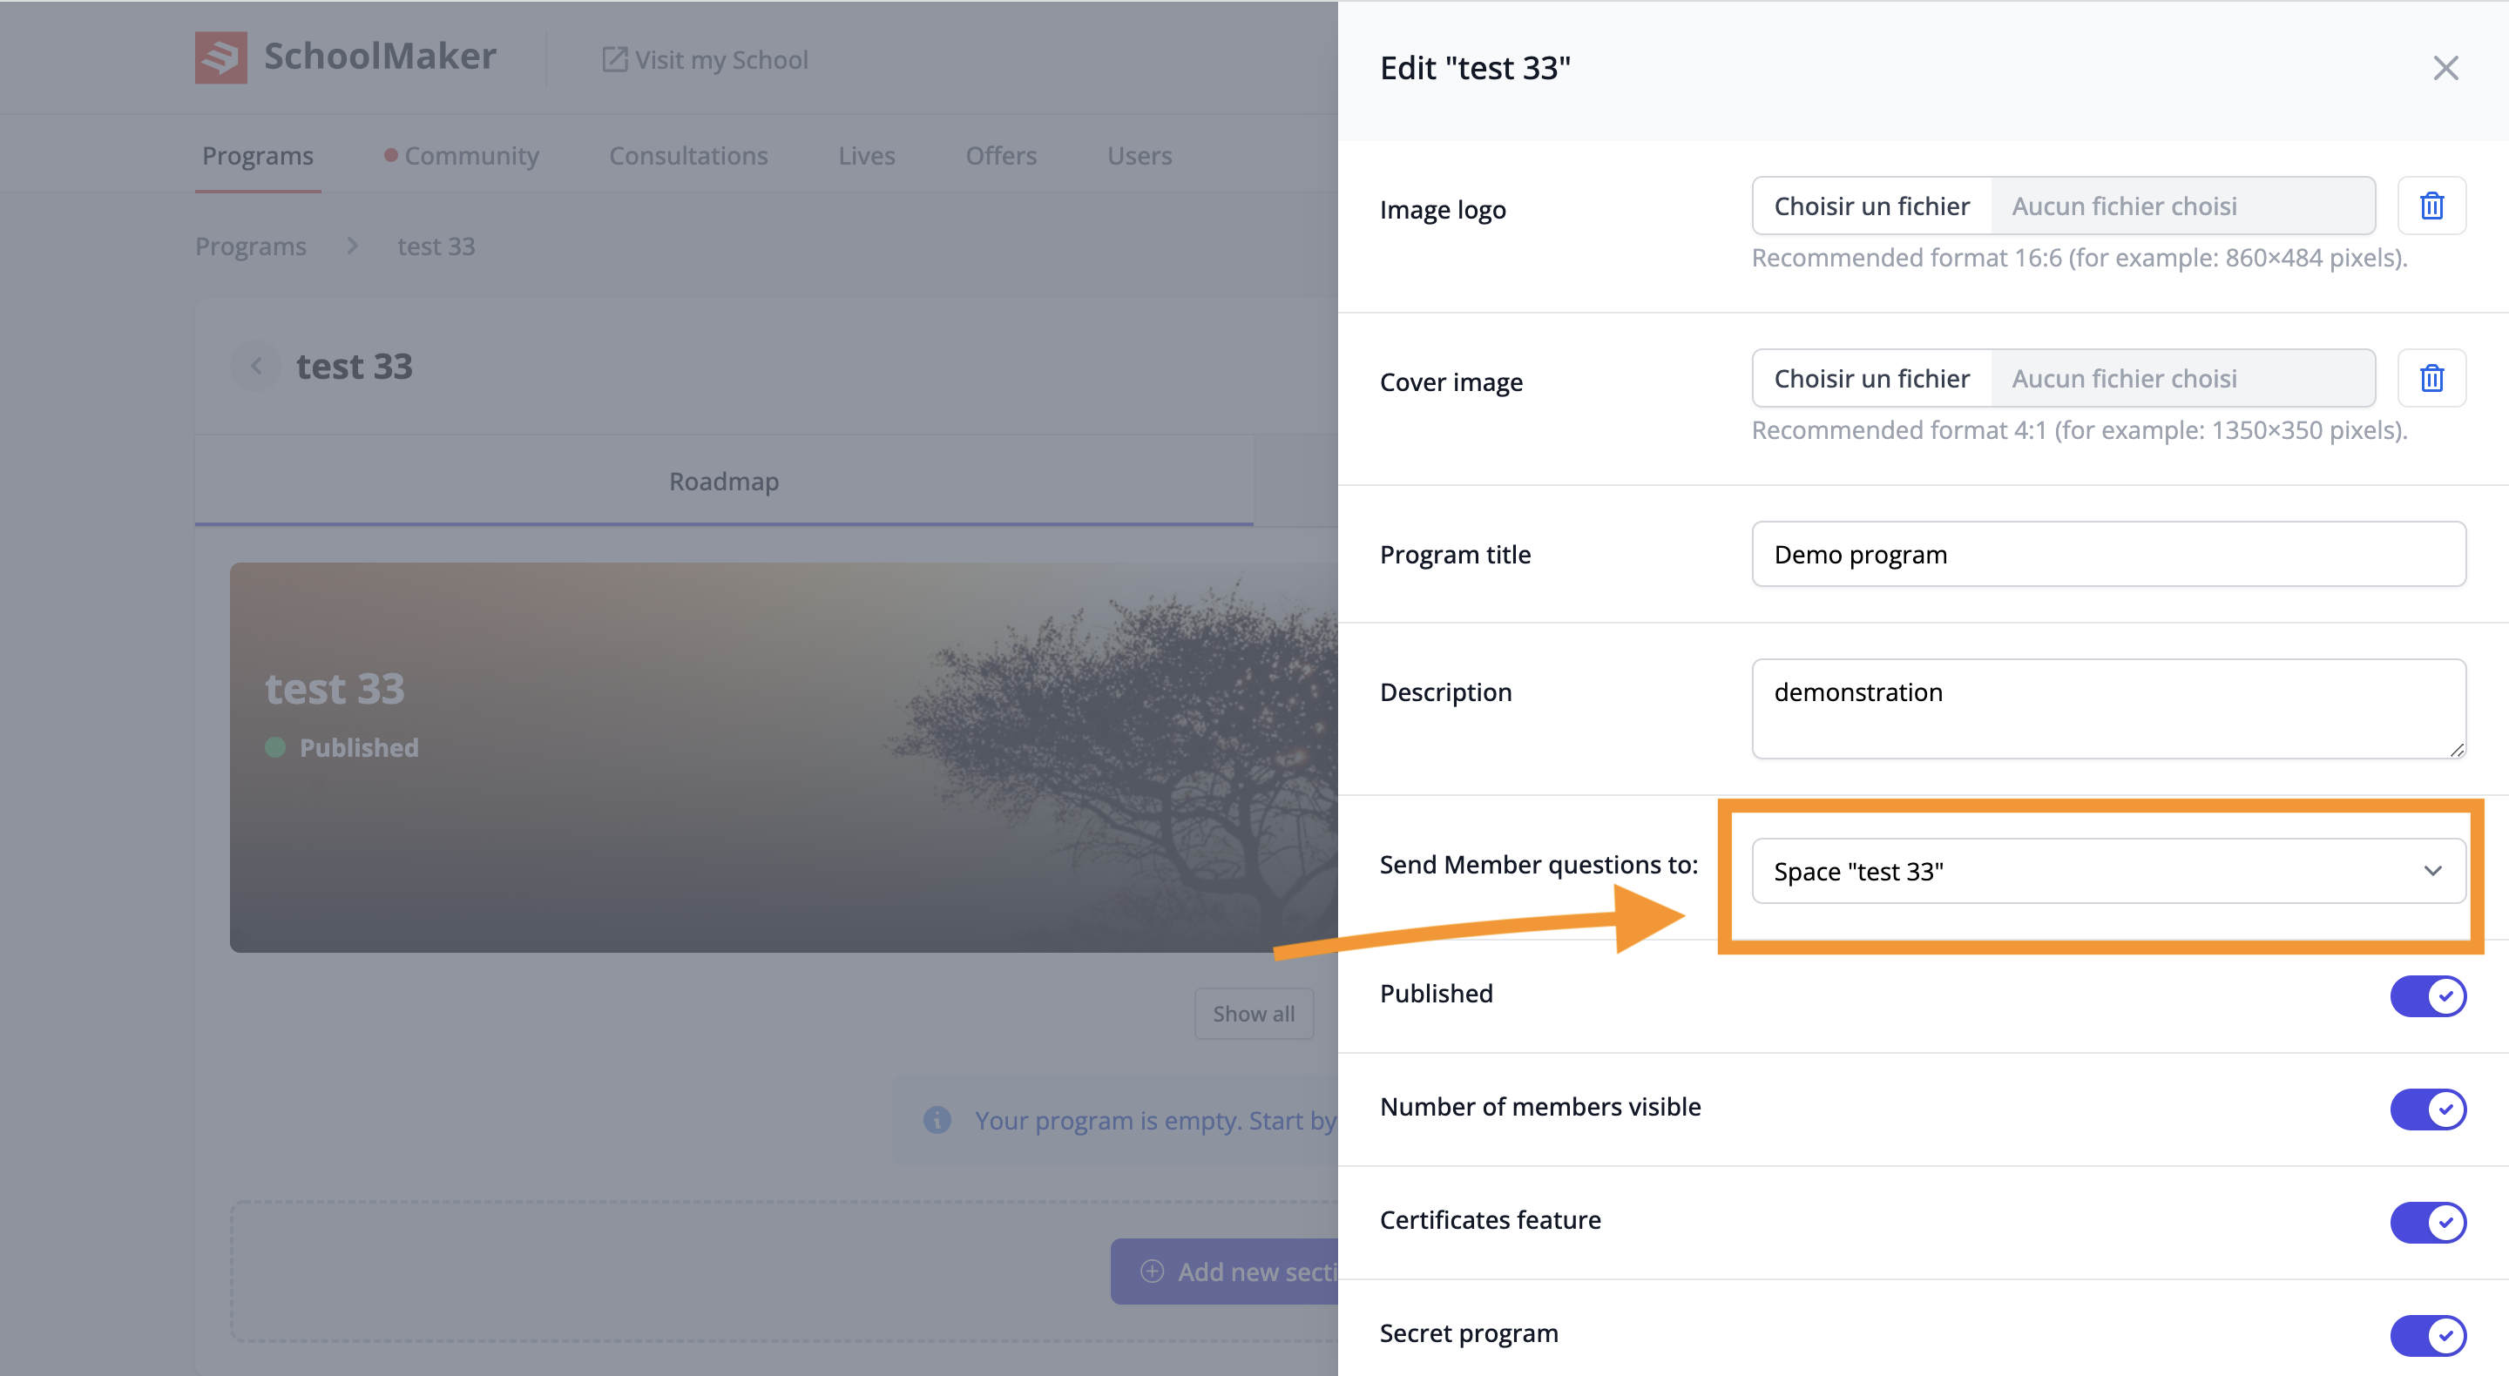
Task: Delete the Image logo file
Action: tap(2431, 206)
